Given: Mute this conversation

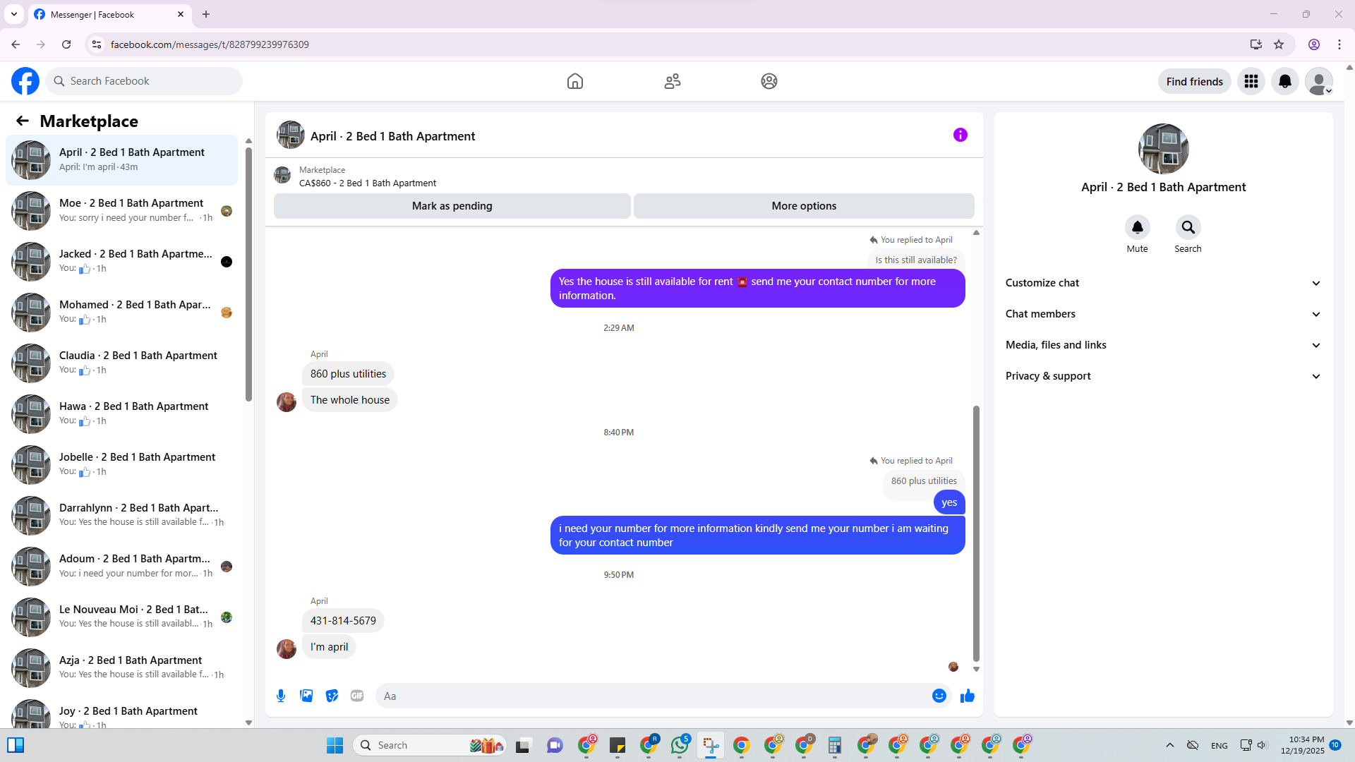Looking at the screenshot, I should tap(1137, 228).
